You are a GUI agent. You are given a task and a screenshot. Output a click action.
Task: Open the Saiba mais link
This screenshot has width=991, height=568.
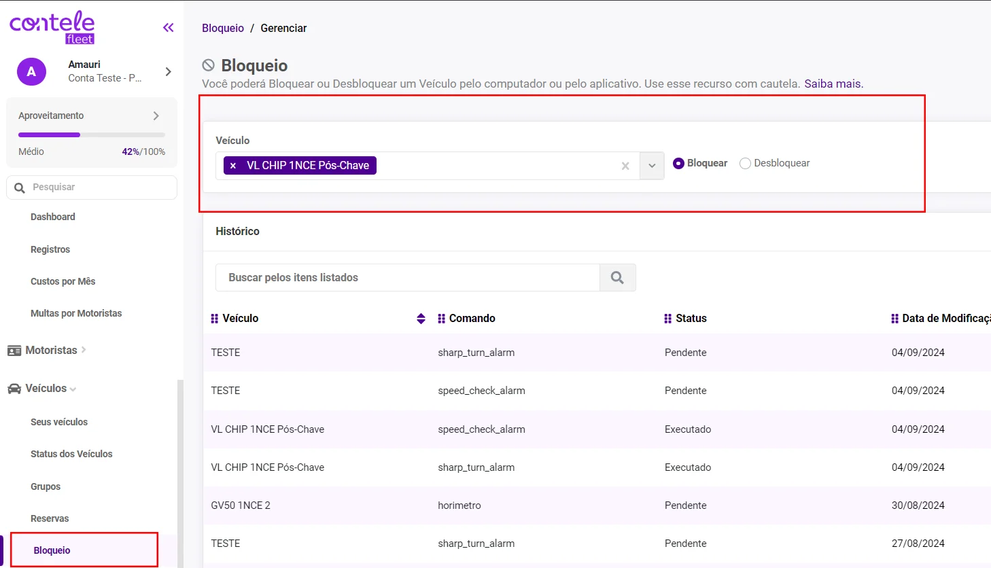click(834, 84)
